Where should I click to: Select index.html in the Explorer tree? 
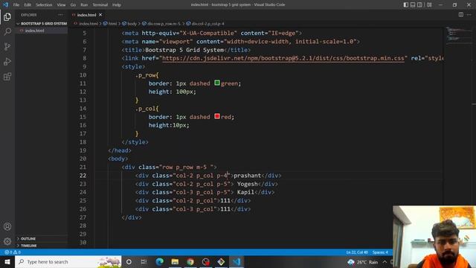click(34, 31)
